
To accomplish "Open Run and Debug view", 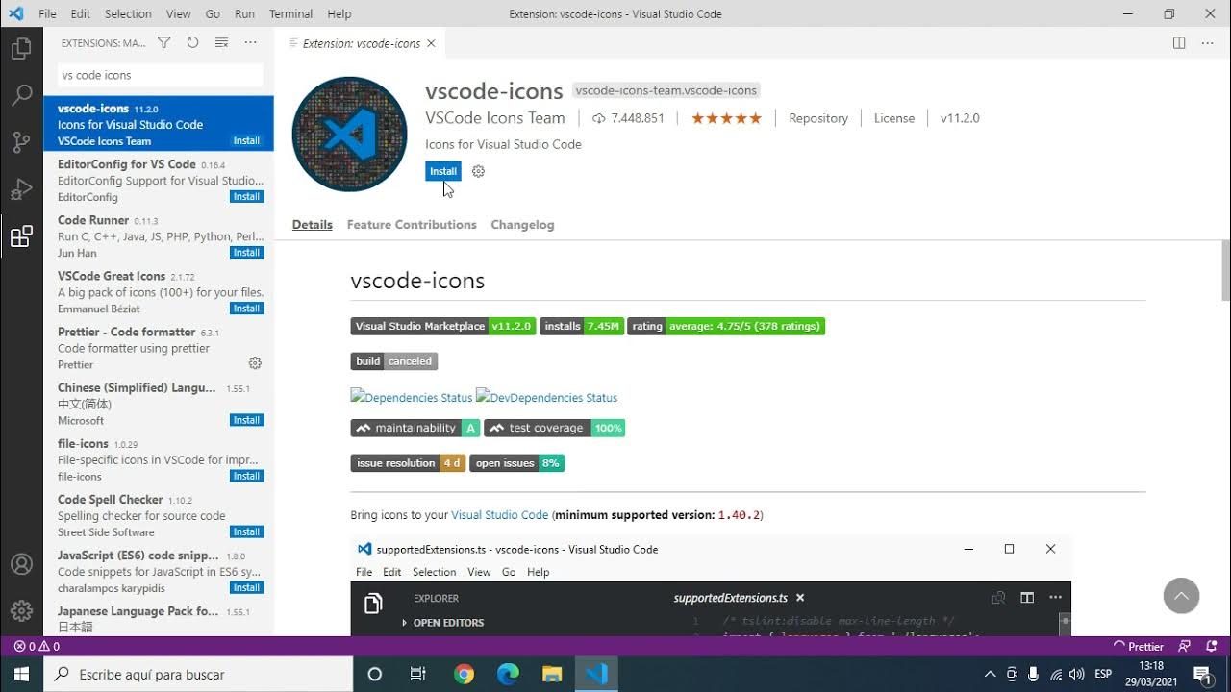I will pyautogui.click(x=21, y=189).
